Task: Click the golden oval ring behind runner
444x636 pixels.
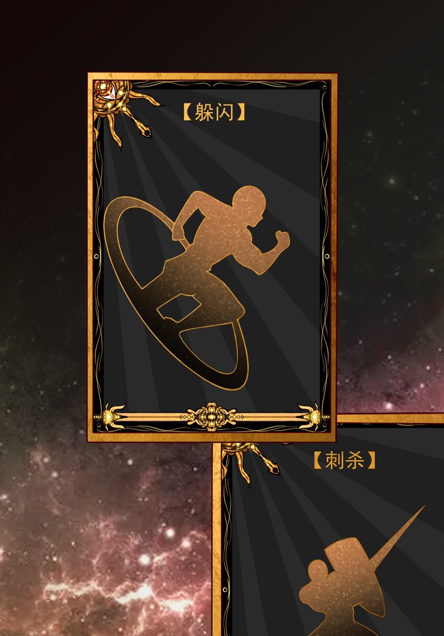Action: 176,293
